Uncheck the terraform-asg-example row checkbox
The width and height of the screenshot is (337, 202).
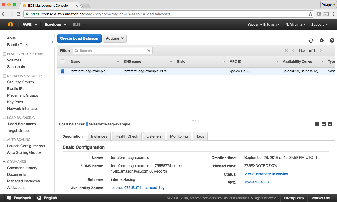click(x=63, y=71)
